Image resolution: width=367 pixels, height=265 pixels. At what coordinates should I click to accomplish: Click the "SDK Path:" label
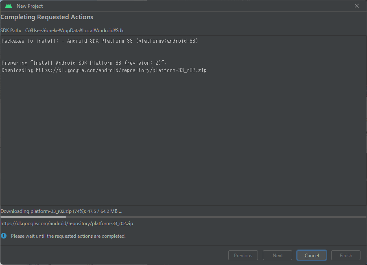pyautogui.click(x=11, y=31)
